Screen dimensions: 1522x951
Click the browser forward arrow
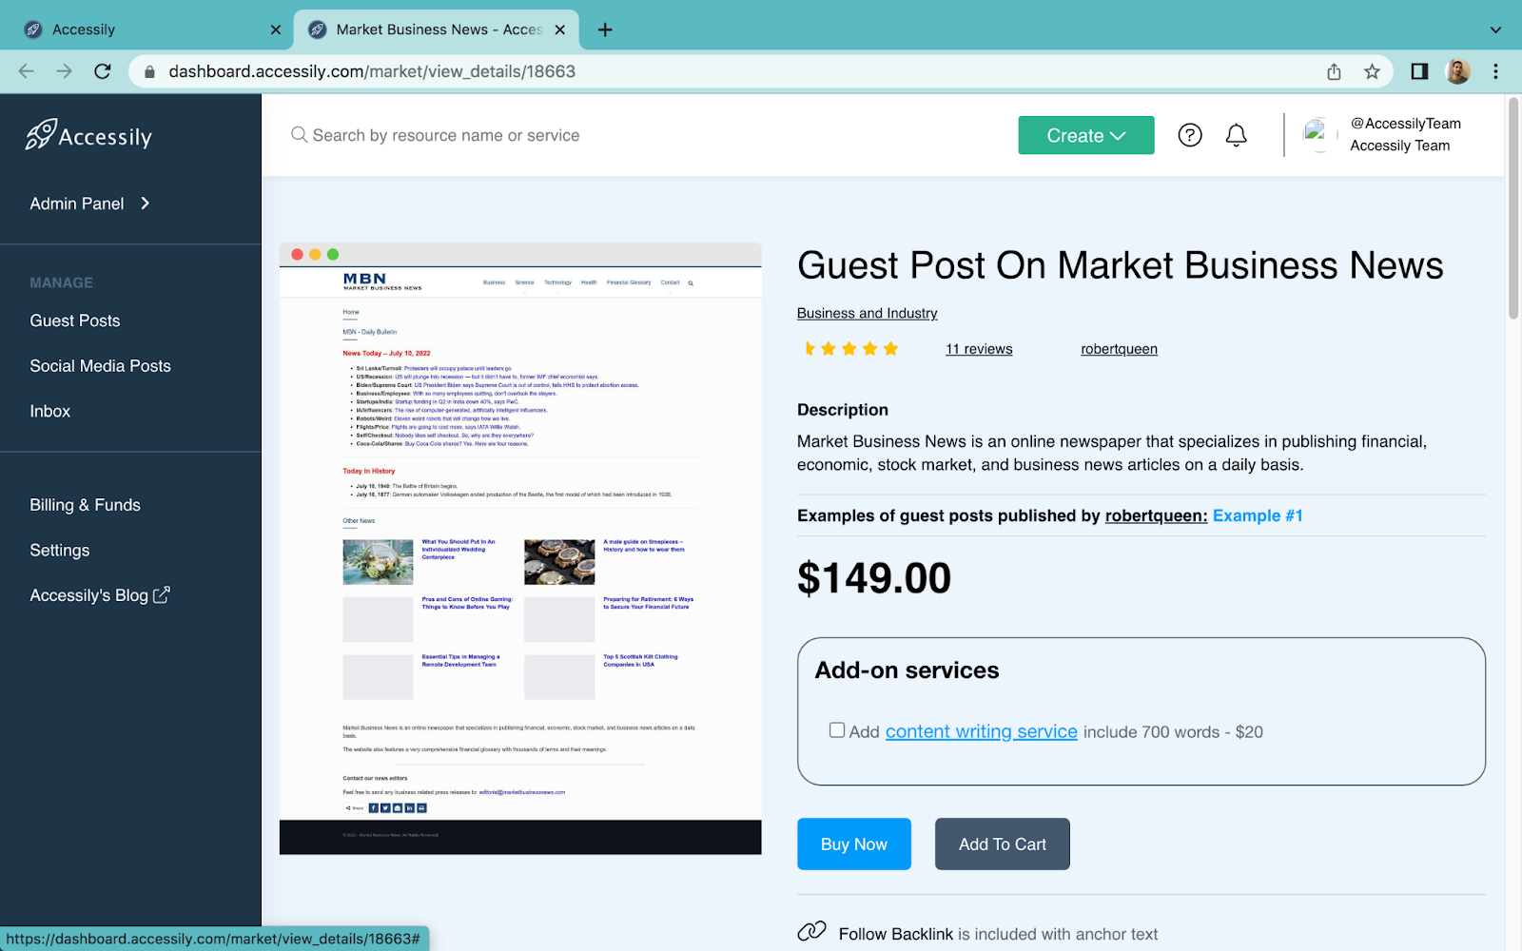pos(64,71)
